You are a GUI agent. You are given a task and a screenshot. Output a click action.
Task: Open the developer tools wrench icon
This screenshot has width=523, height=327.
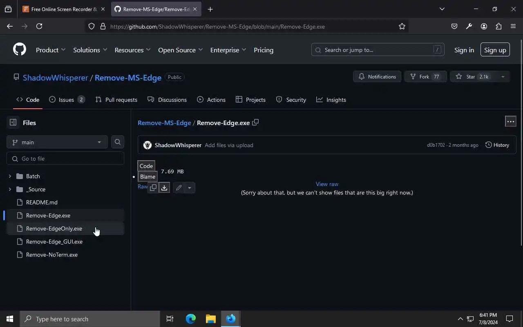click(x=469, y=26)
